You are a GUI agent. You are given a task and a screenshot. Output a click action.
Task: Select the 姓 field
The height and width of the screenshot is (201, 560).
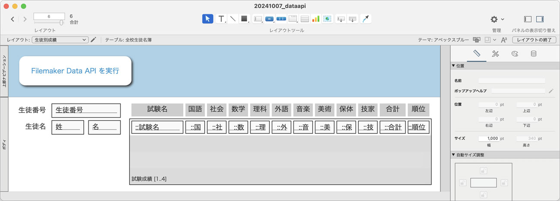pos(68,127)
